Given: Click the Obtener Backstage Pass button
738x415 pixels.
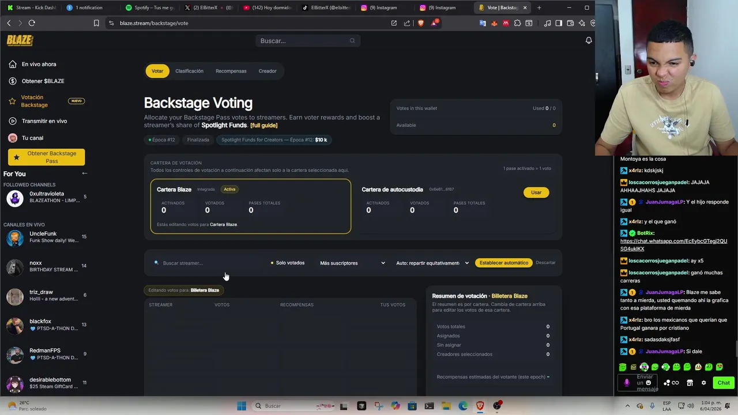Looking at the screenshot, I should pyautogui.click(x=46, y=157).
